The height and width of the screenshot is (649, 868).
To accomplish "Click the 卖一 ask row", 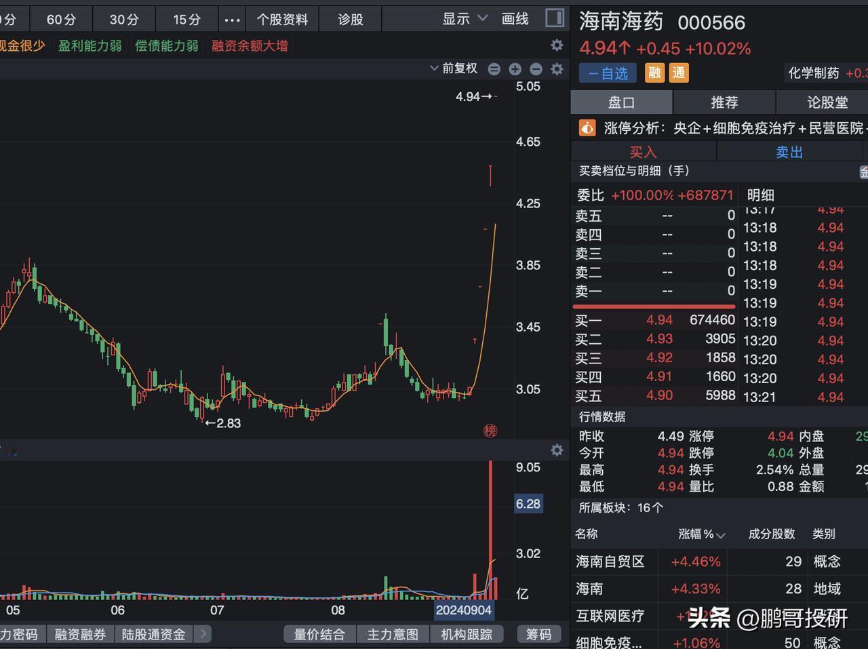I will 655,291.
